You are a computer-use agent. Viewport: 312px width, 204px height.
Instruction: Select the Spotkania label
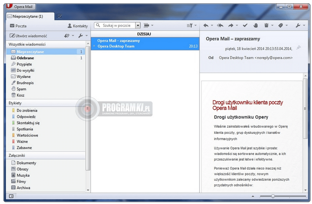tap(45, 129)
